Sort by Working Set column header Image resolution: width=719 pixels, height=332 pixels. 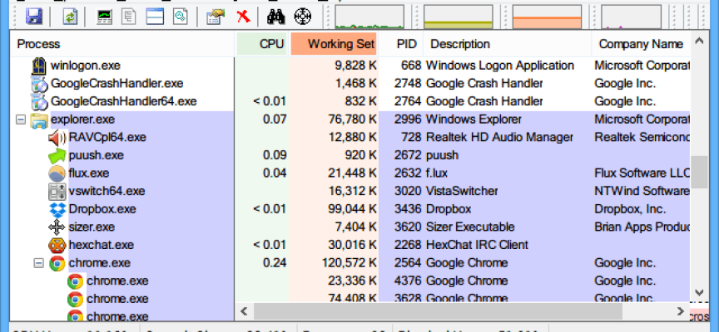(334, 44)
